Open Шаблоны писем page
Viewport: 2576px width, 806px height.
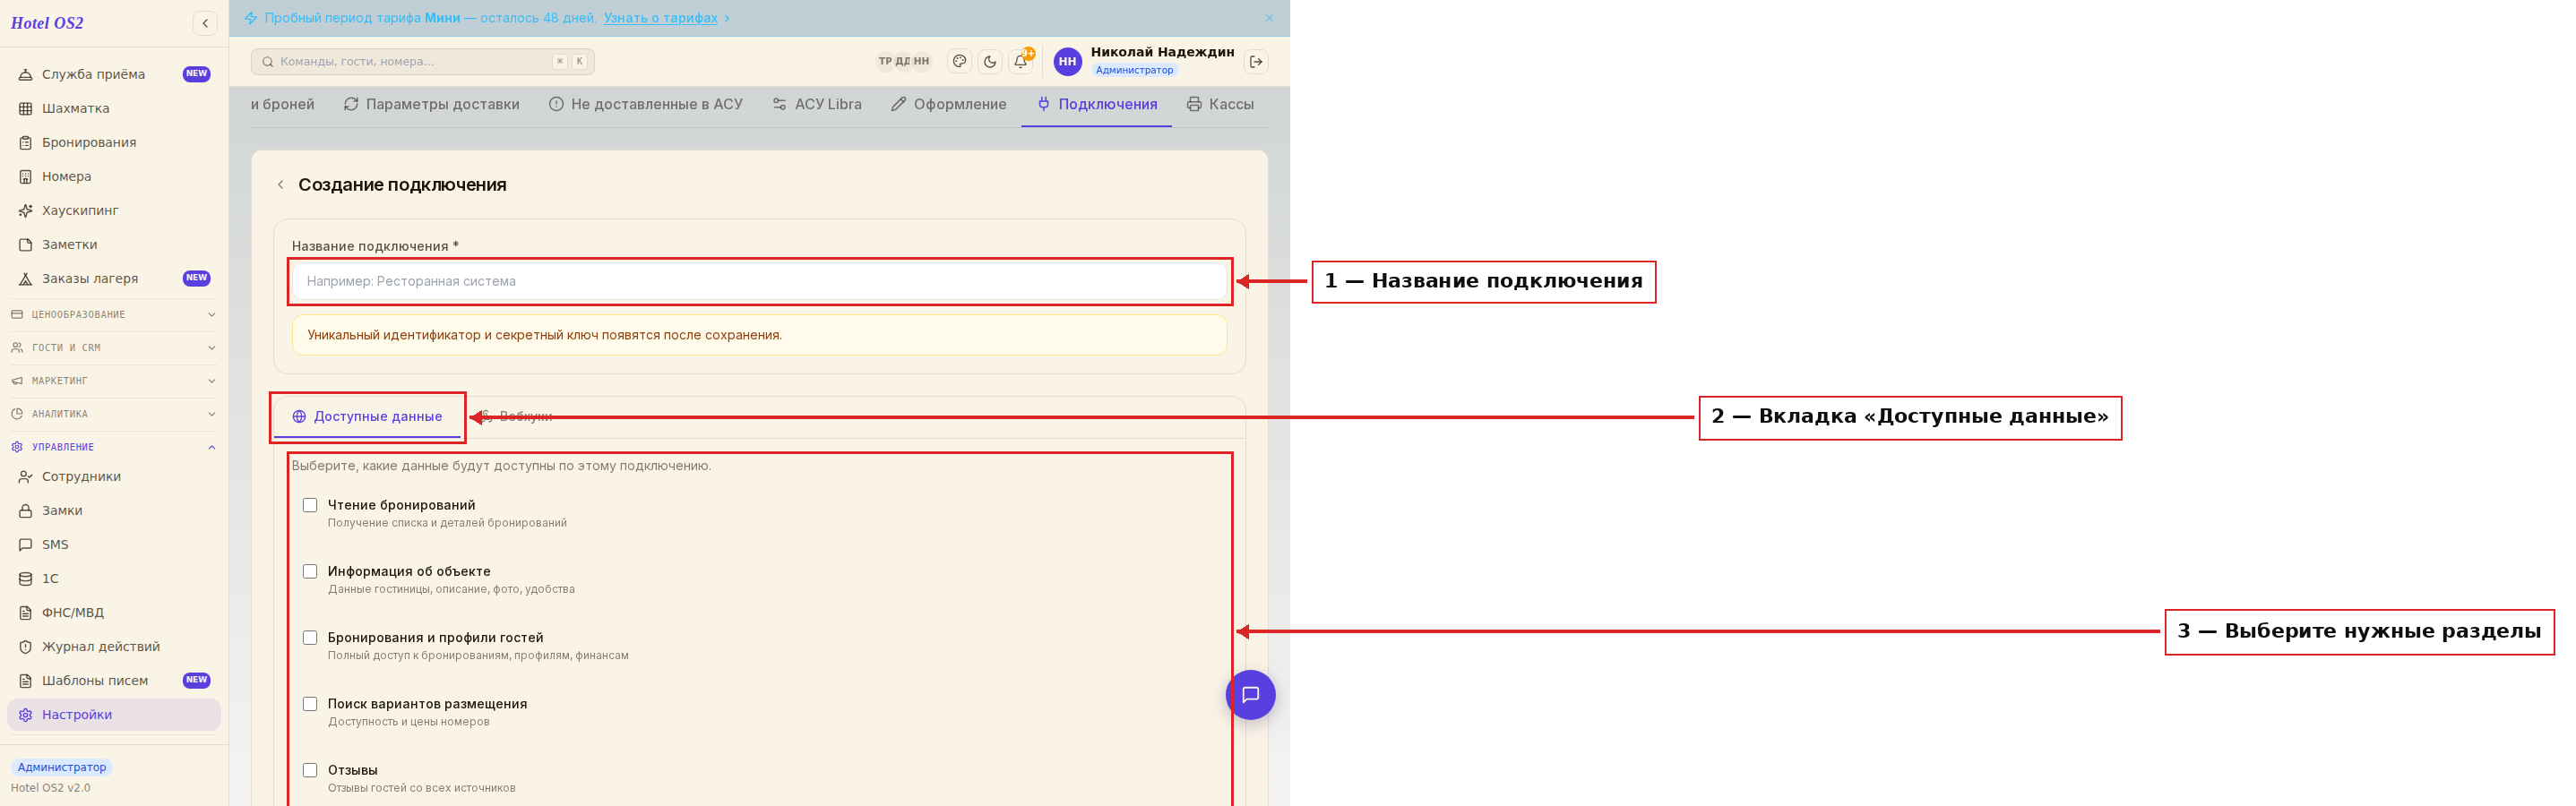(x=114, y=680)
